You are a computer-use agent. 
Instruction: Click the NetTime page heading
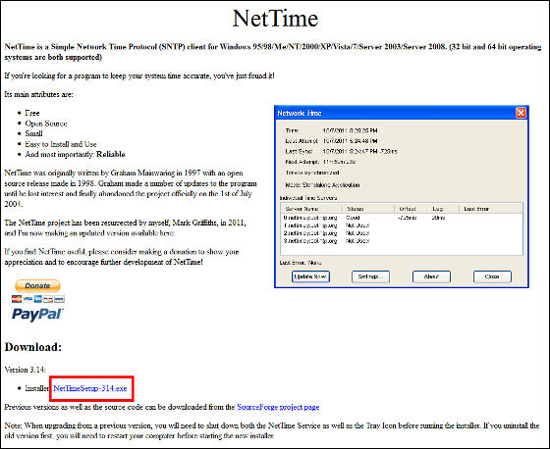point(275,19)
